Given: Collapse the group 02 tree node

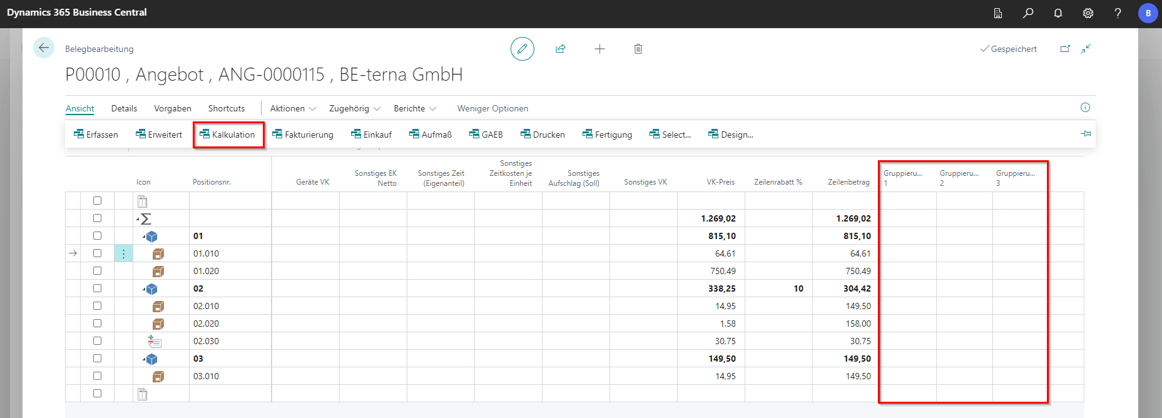Looking at the screenshot, I should click(x=145, y=289).
